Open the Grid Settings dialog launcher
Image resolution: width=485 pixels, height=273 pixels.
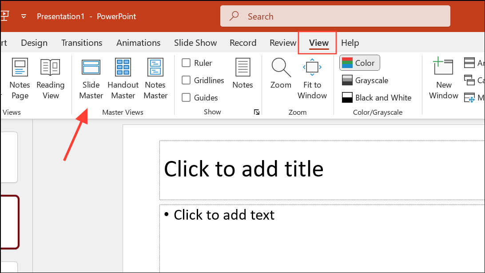point(257,112)
